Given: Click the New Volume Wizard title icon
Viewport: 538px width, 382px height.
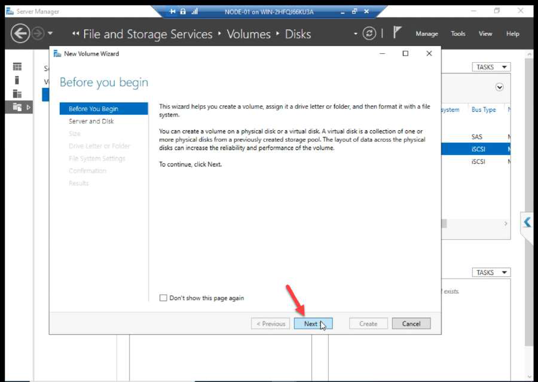Looking at the screenshot, I should click(x=57, y=54).
